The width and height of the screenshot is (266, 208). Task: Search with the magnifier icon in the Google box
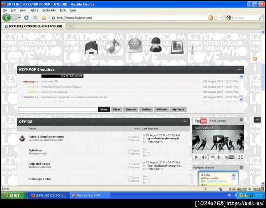(x=261, y=18)
